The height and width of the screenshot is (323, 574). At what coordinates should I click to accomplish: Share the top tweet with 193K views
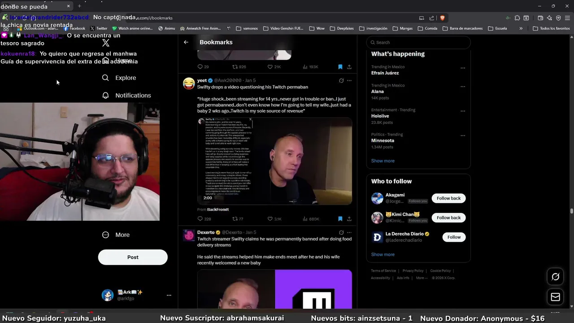pos(349,67)
